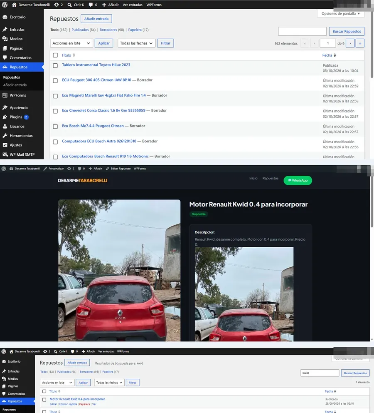Screen dimensions: 374x413
Task: Check the Ecu Computadora Bosch Renault R19 row
Action: click(55, 157)
